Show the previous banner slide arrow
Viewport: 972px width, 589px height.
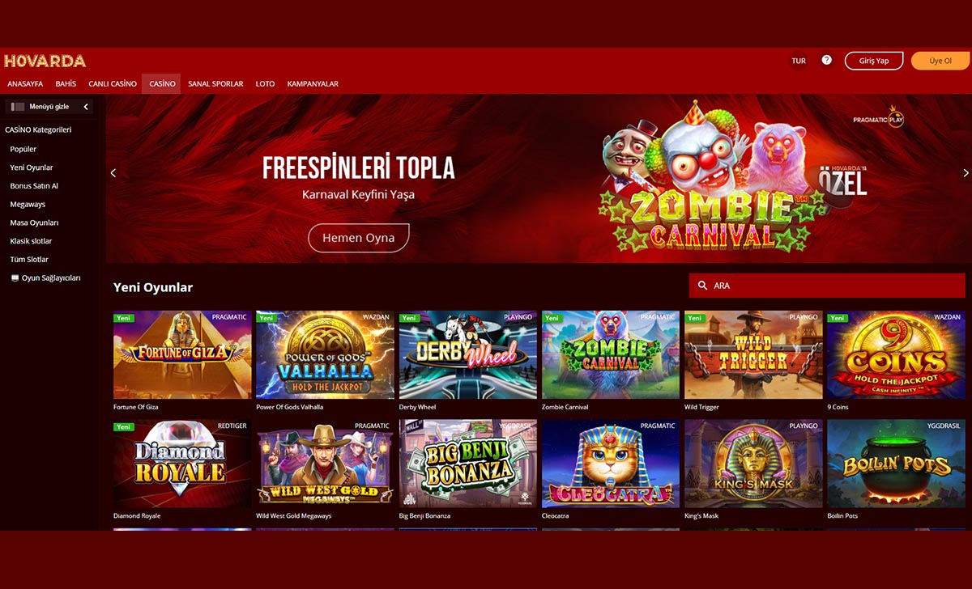pos(113,172)
